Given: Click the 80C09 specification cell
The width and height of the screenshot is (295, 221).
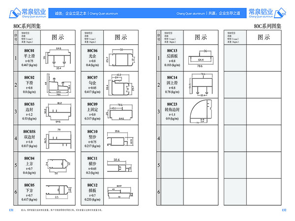Looking at the screenshot, I should pos(92,111).
